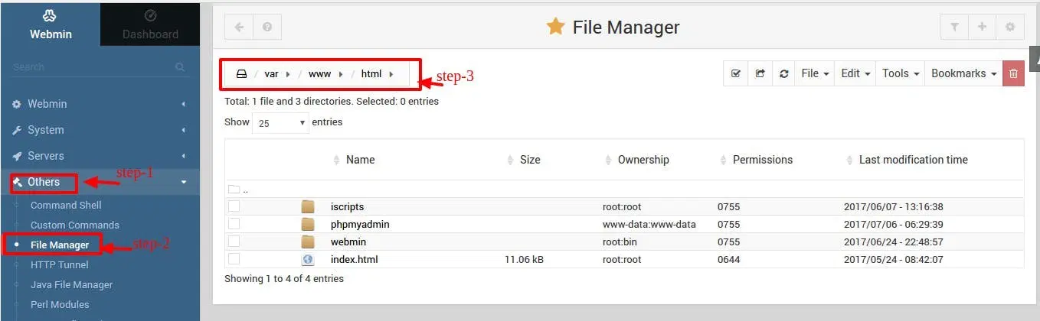
Task: Open the help question mark icon
Action: tap(267, 27)
